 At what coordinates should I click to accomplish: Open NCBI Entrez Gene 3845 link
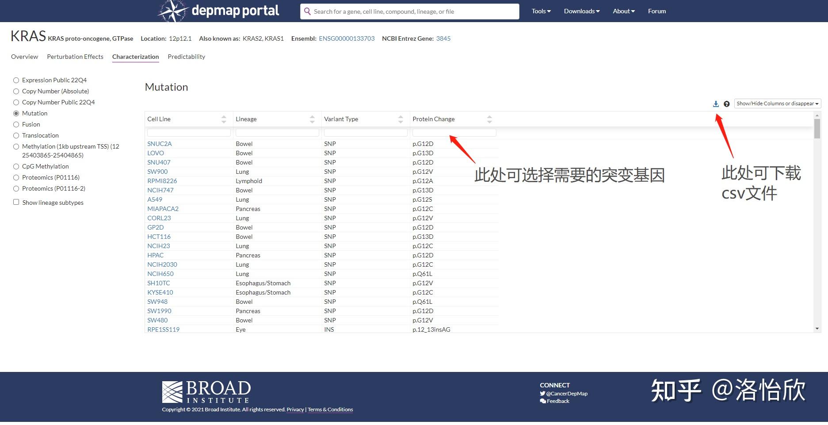pyautogui.click(x=443, y=38)
